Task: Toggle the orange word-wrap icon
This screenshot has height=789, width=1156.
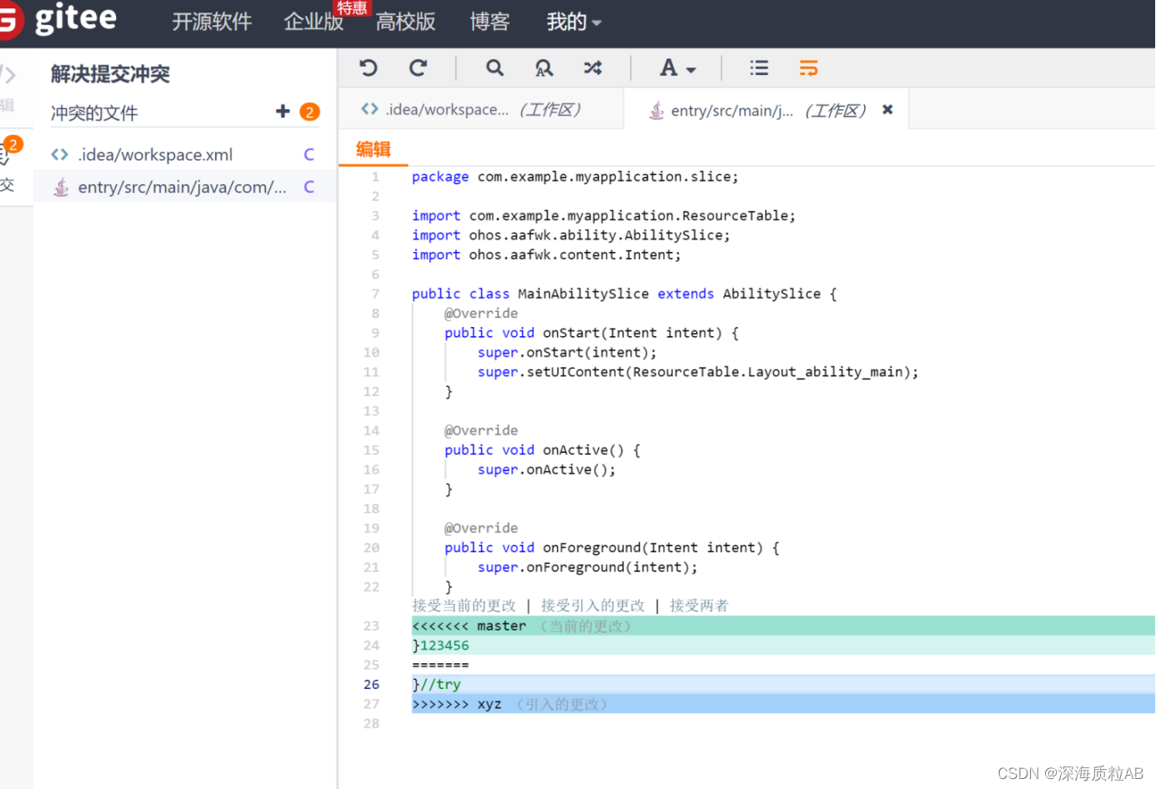Action: 808,68
